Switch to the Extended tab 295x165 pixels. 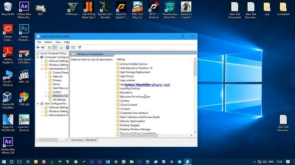tap(77, 140)
